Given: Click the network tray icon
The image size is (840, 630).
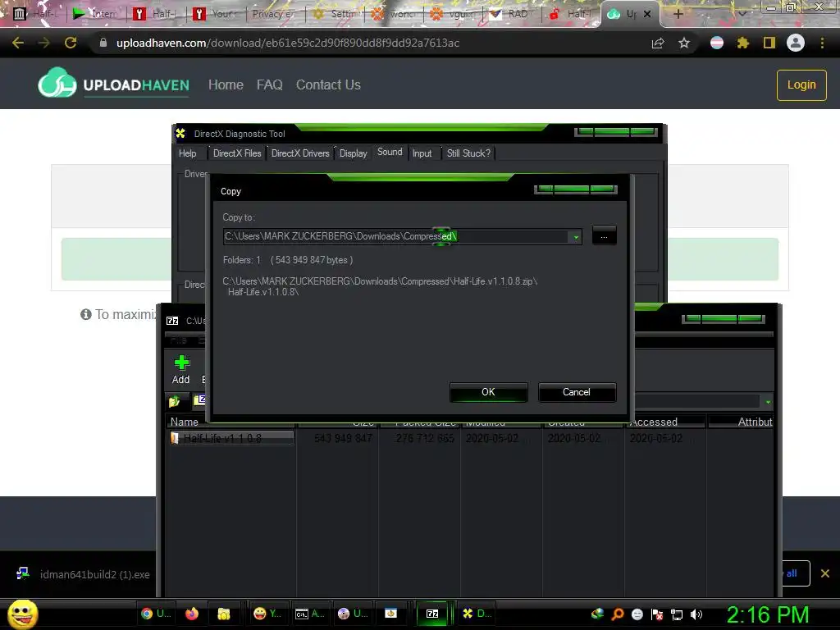Looking at the screenshot, I should click(677, 614).
